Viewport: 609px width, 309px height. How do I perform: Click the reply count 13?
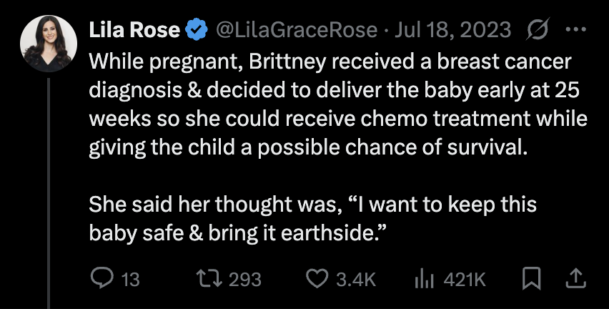130,279
